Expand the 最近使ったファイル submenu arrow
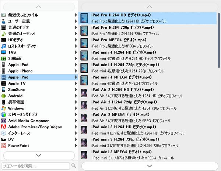Viewport: 221px width, 171px height. (x=76, y=15)
